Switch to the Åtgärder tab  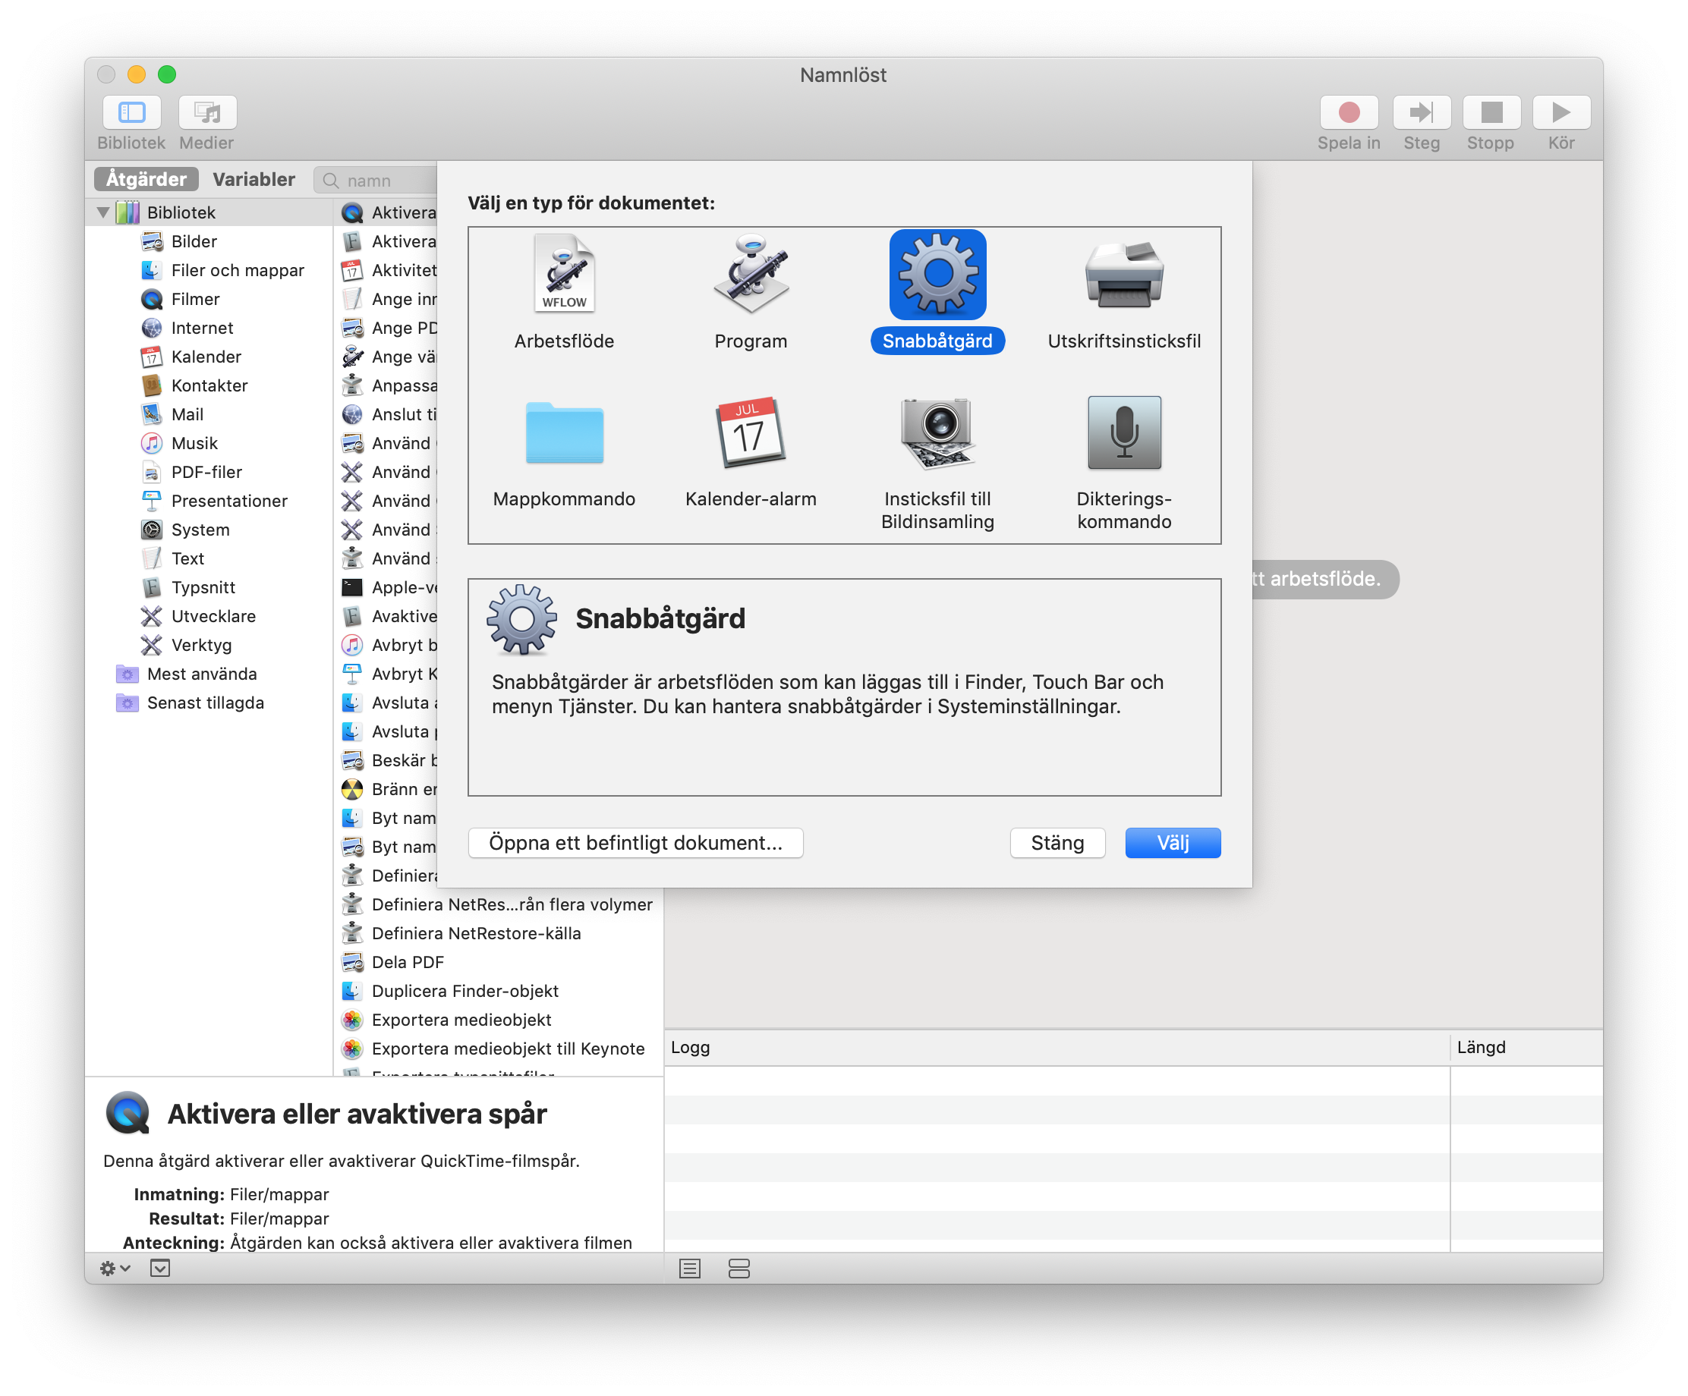[x=146, y=179]
